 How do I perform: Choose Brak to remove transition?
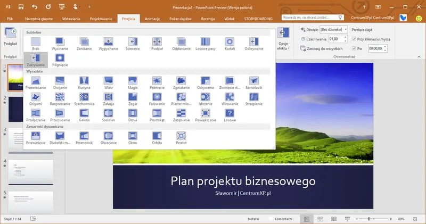[x=36, y=44]
